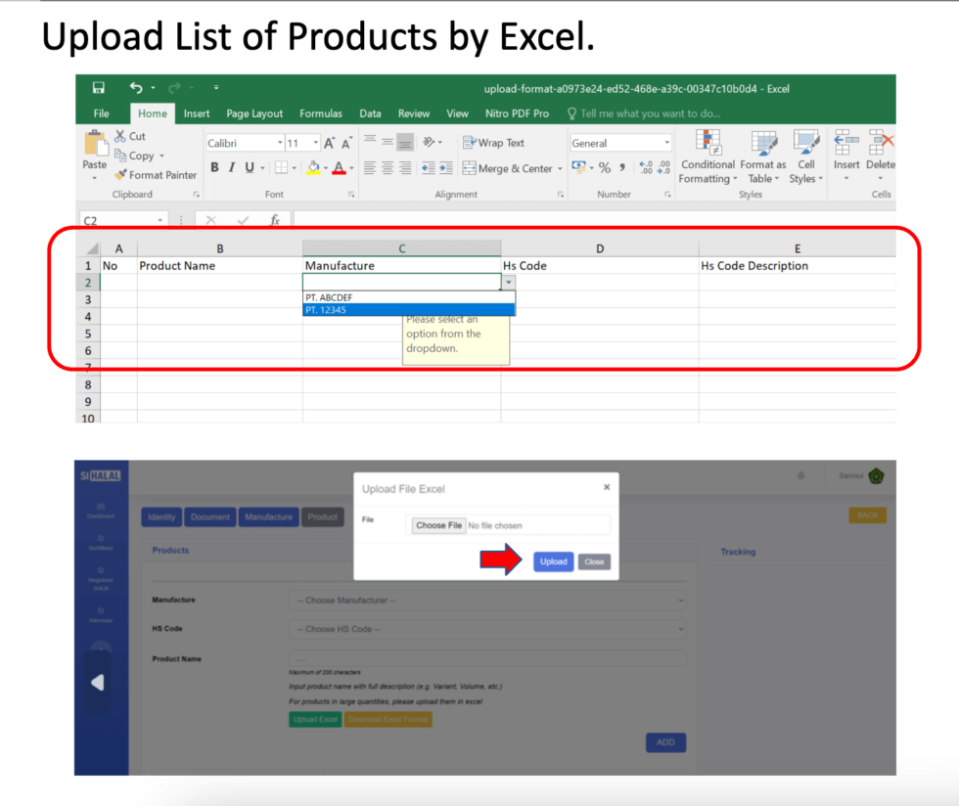Screen dimensions: 959x806
Task: Click the Save icon in Excel title bar
Action: point(99,87)
